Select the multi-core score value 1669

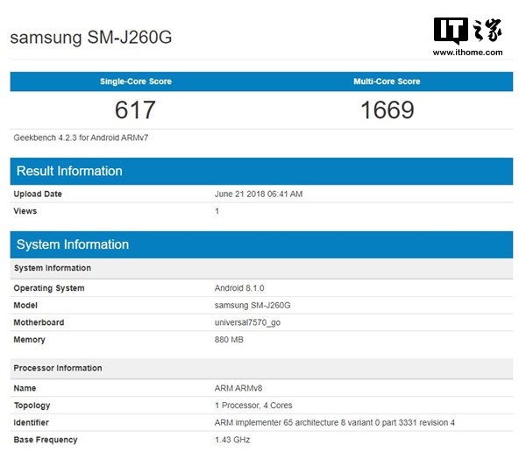pos(387,110)
